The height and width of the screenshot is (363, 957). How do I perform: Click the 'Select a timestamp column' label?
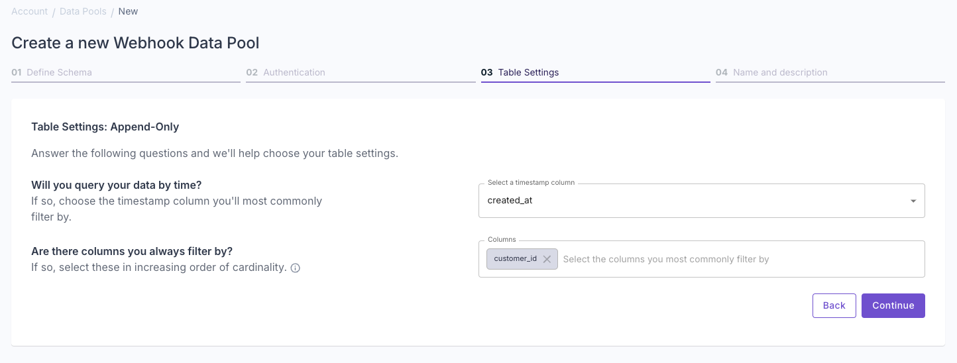coord(531,182)
